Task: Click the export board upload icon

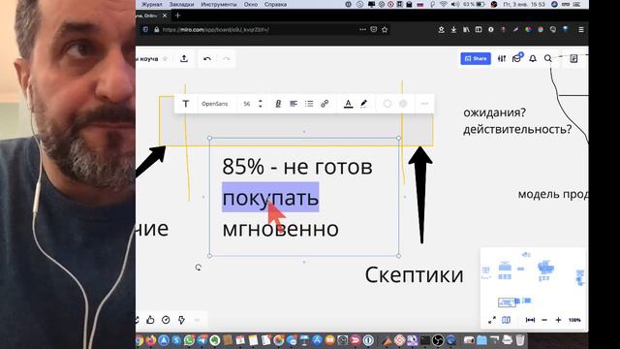Action: (184, 58)
